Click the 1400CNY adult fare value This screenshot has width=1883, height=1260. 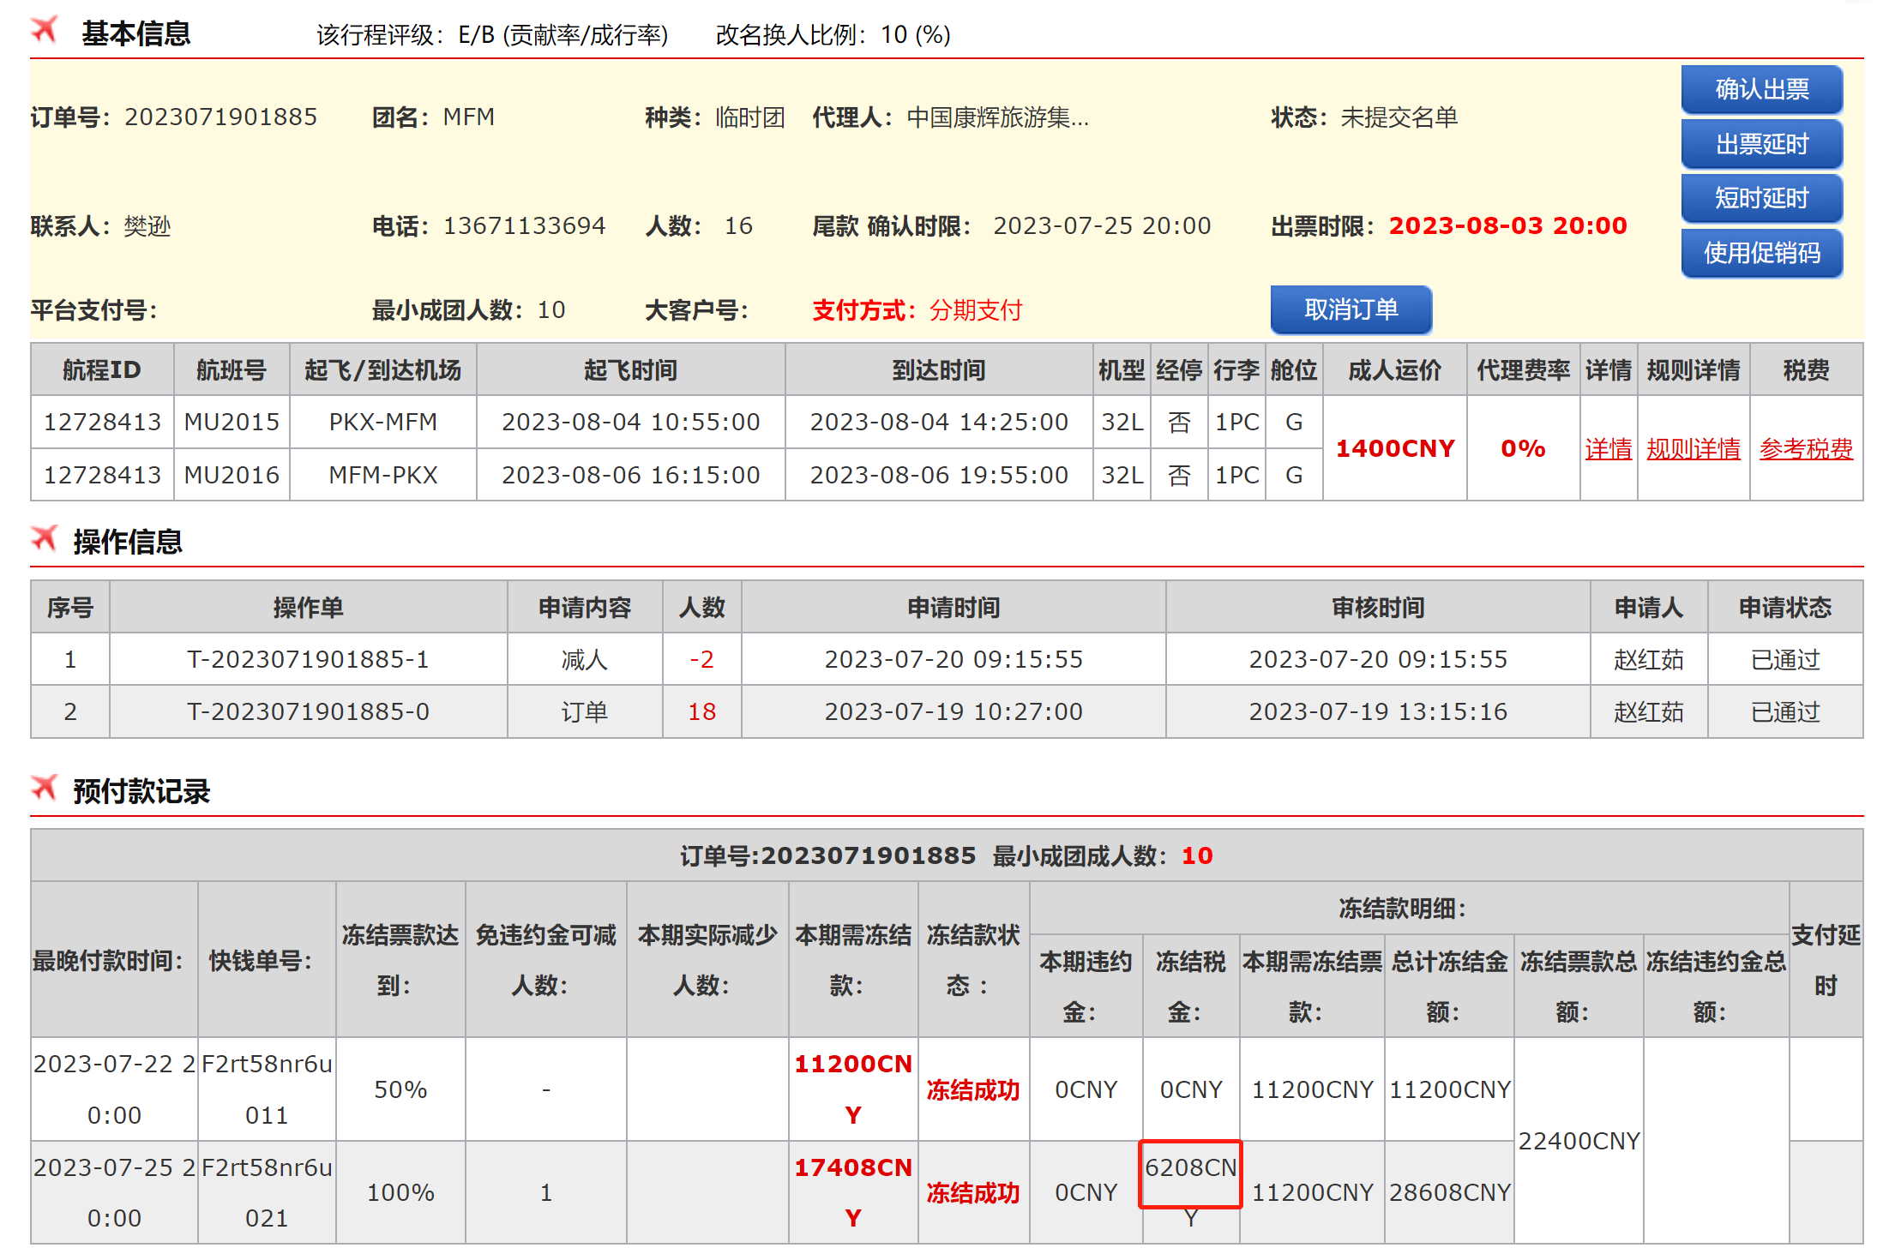(x=1394, y=448)
